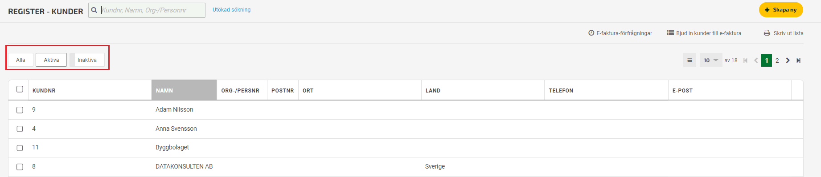Check the box for Adam Nilsson
The image size is (821, 177).
point(20,110)
